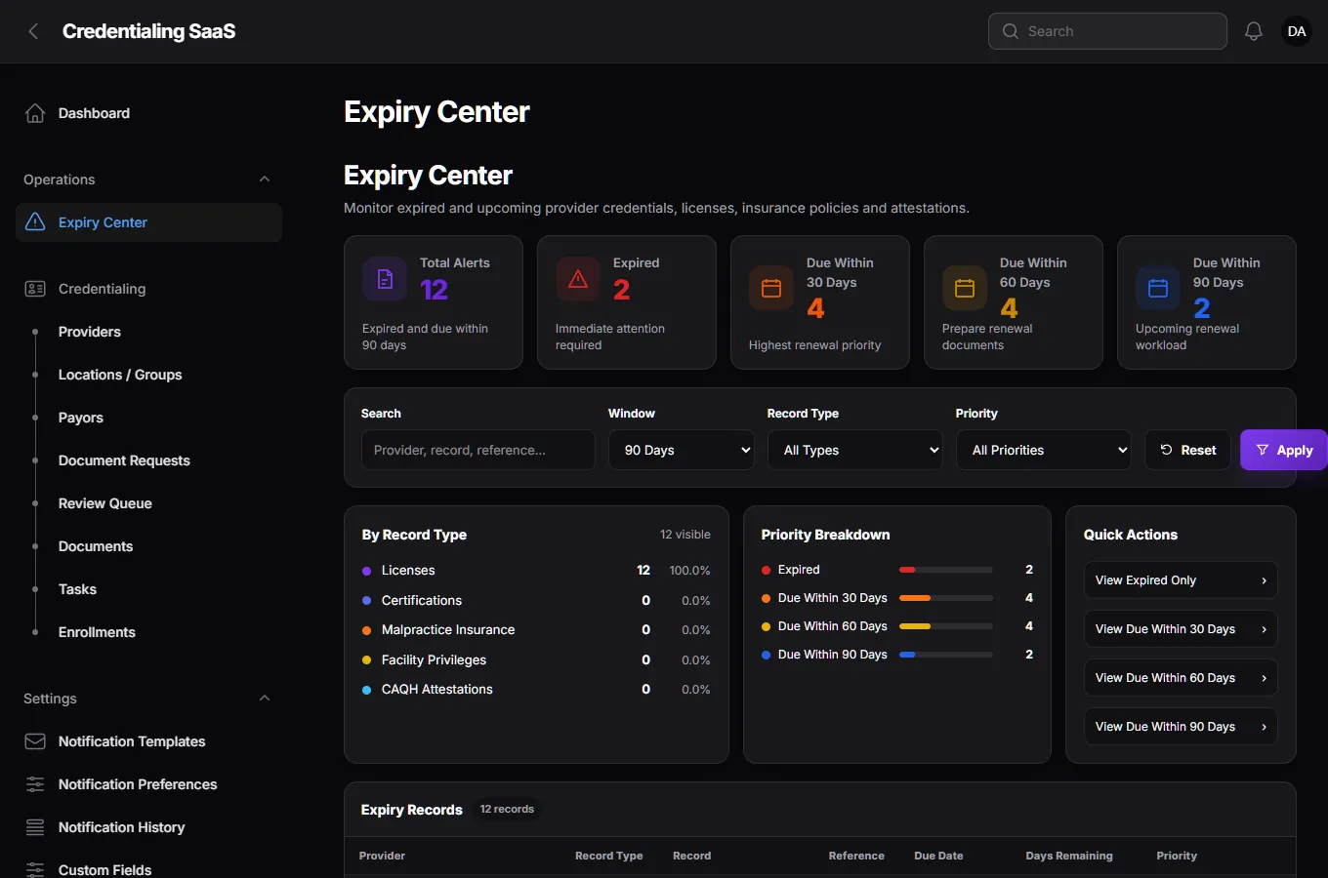Open Providers in the sidebar
The image size is (1328, 878).
pos(90,332)
